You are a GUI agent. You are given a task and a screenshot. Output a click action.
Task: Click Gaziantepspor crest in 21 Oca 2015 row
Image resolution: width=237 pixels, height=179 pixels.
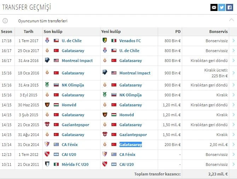[x=47, y=125]
